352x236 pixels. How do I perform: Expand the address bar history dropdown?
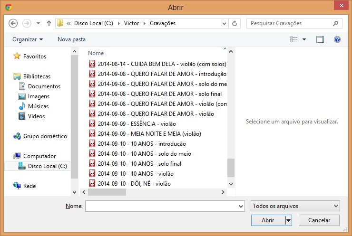coord(224,23)
